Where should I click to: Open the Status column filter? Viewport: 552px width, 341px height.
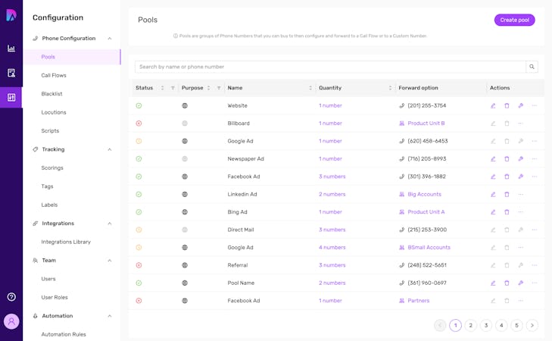[x=173, y=88]
